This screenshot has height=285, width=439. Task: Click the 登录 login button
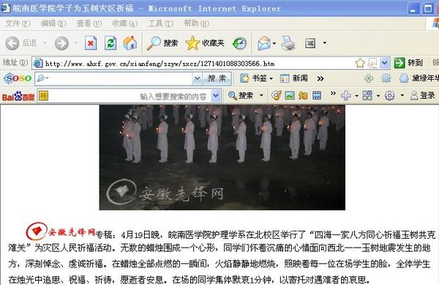tap(422, 95)
